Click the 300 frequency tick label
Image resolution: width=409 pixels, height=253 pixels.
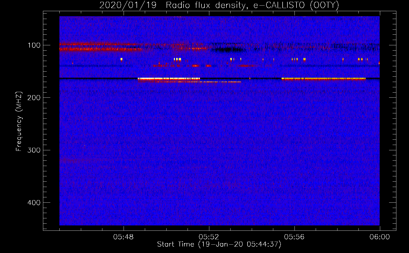click(34, 150)
